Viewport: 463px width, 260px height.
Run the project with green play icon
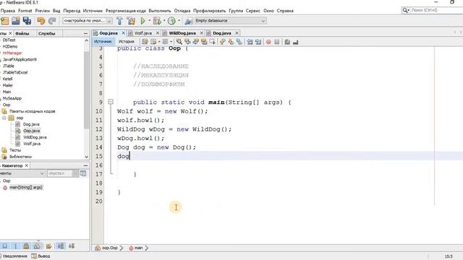[x=143, y=21]
